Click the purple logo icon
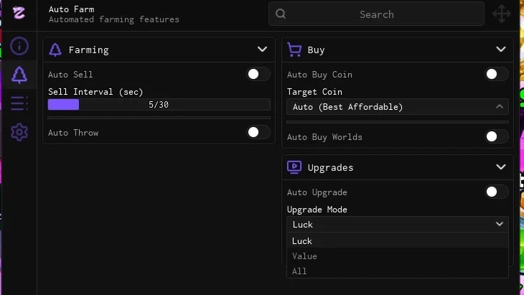The width and height of the screenshot is (524, 295). 19,13
